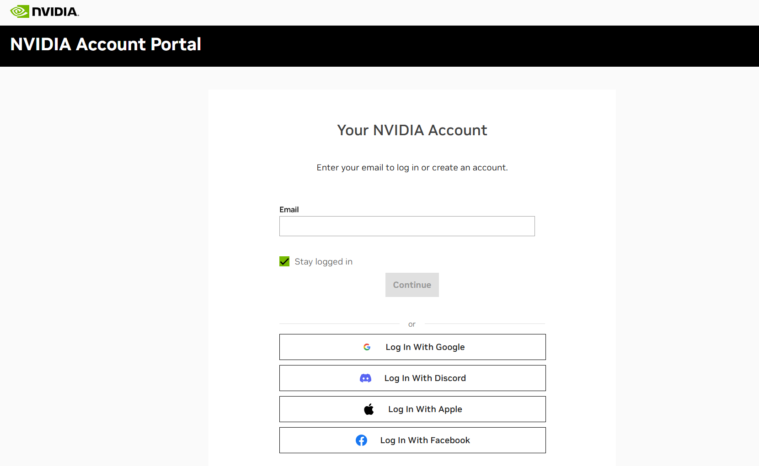759x466 pixels.
Task: Click the Facebook circle icon
Action: point(361,440)
